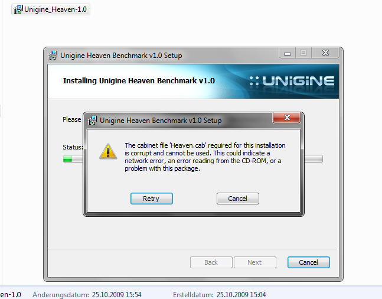Click the main installer Cancel button
382x299 pixels.
[x=308, y=262]
